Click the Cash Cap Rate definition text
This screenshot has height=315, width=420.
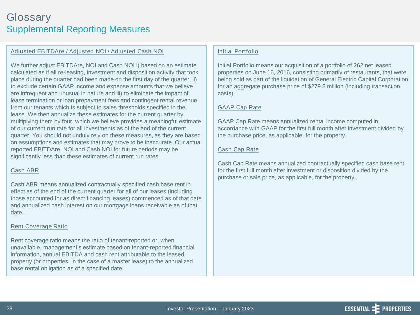coord(311,170)
